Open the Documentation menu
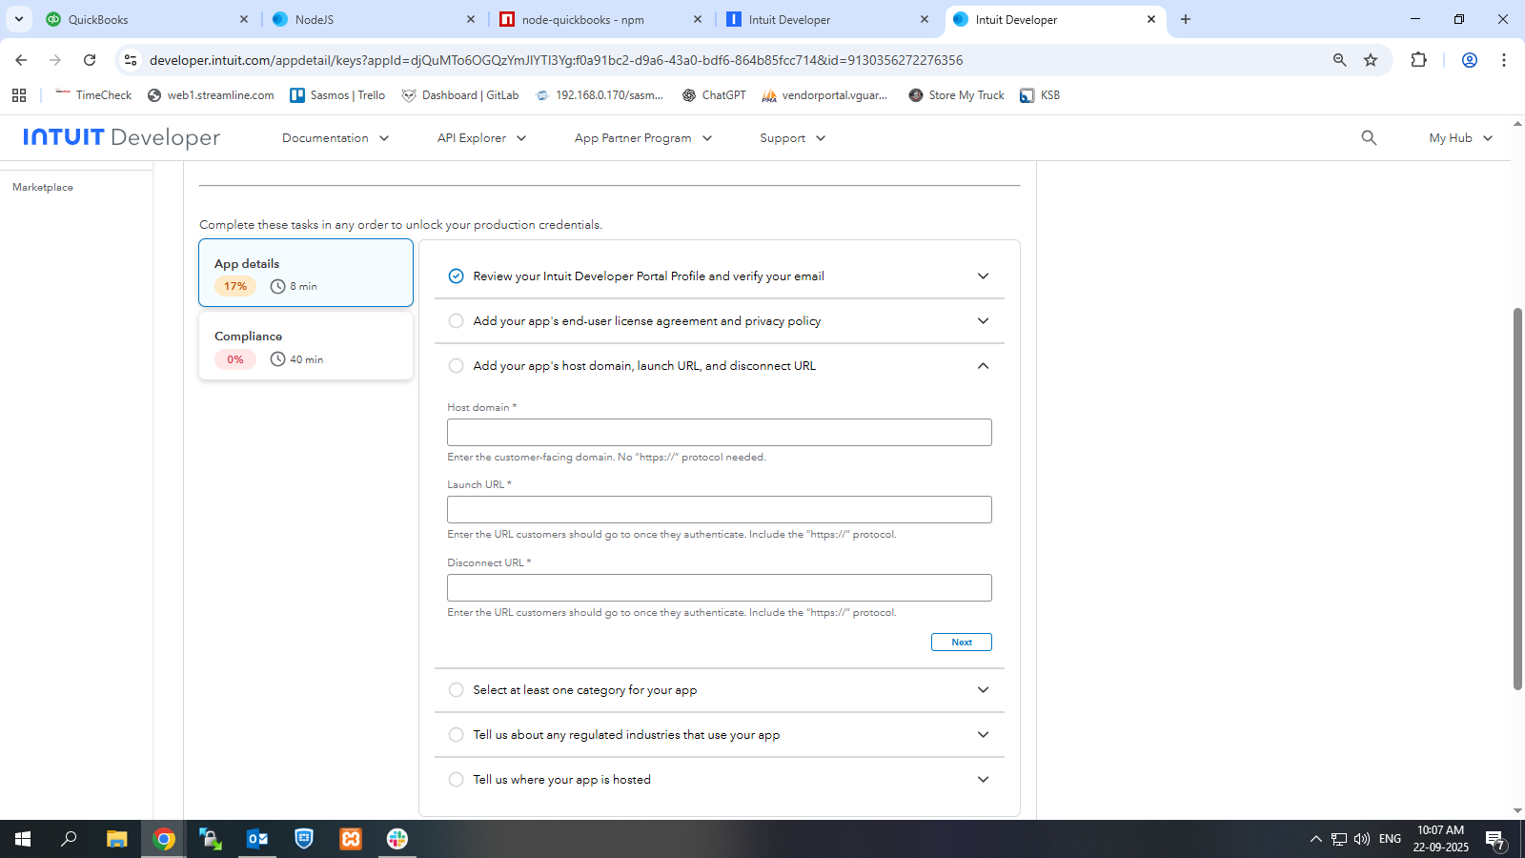The image size is (1525, 858). click(335, 138)
